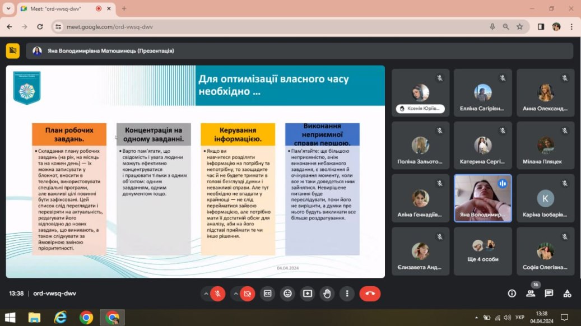Image resolution: width=581 pixels, height=326 pixels.
Task: Go back in browser
Action: [x=10, y=27]
